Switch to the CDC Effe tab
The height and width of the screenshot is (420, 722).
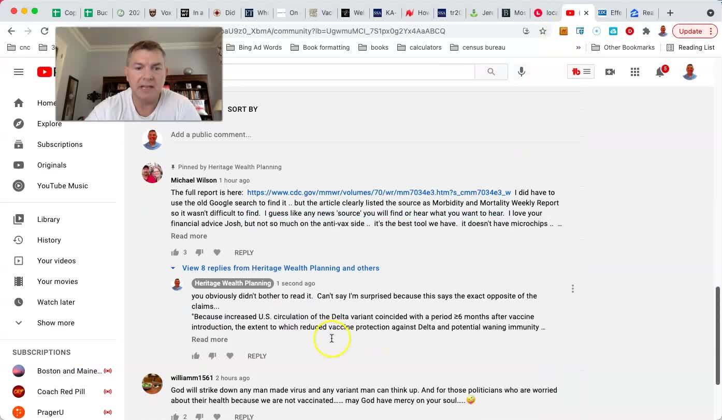pyautogui.click(x=610, y=12)
